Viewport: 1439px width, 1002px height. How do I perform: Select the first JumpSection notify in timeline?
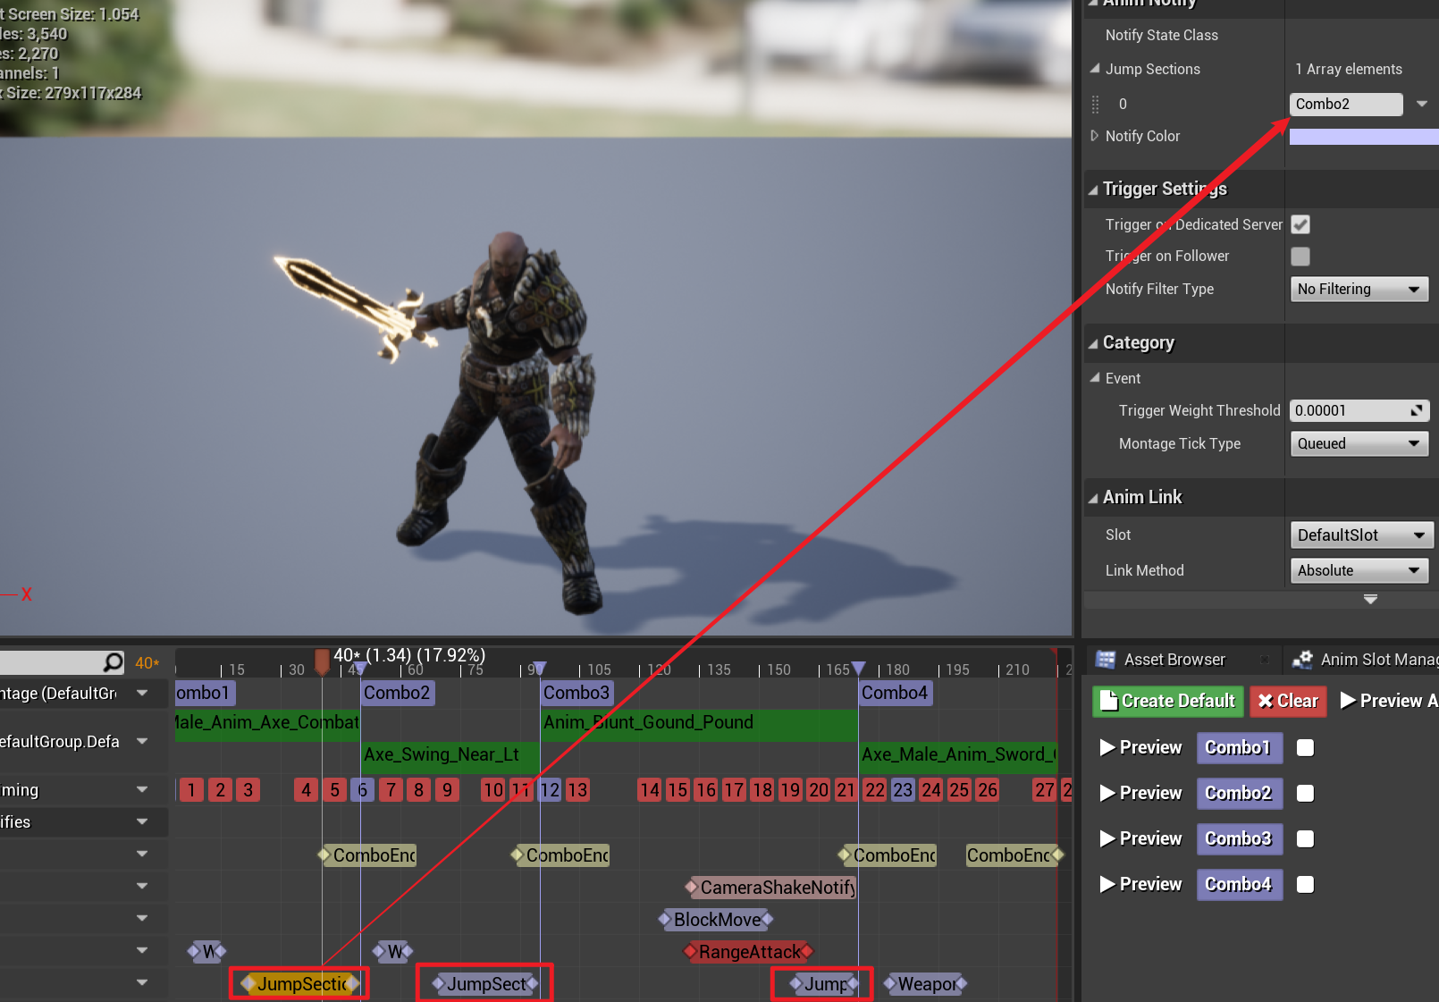[x=301, y=984]
